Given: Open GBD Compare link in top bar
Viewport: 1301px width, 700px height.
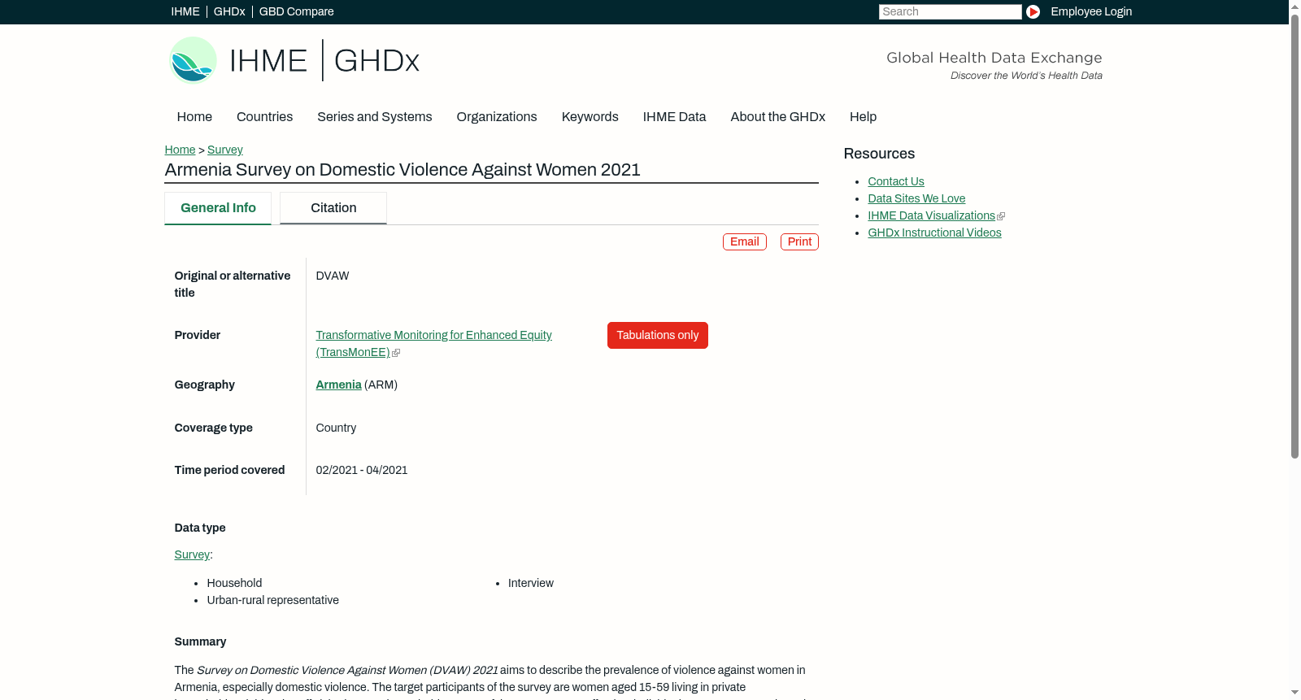Looking at the screenshot, I should click(297, 11).
